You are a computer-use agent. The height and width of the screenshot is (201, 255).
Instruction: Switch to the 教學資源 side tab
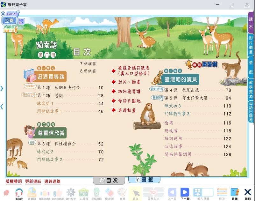tap(251, 89)
